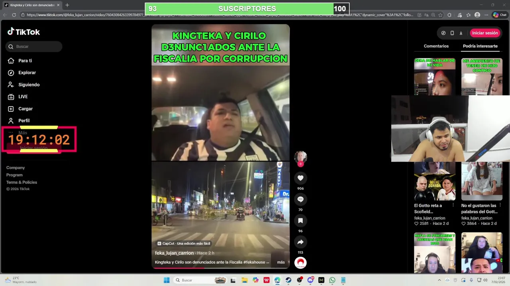Image resolution: width=510 pixels, height=286 pixels.
Task: Open 'No el gustaron las palabras del Gott...' video
Action: click(479, 209)
